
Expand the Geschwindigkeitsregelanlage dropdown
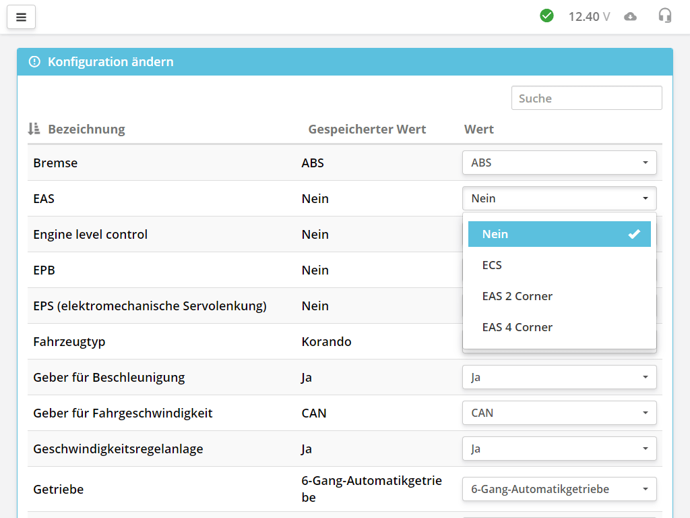[x=559, y=449]
